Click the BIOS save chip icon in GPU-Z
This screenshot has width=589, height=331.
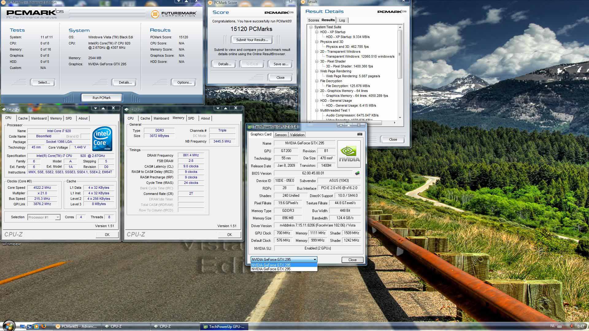point(357,173)
